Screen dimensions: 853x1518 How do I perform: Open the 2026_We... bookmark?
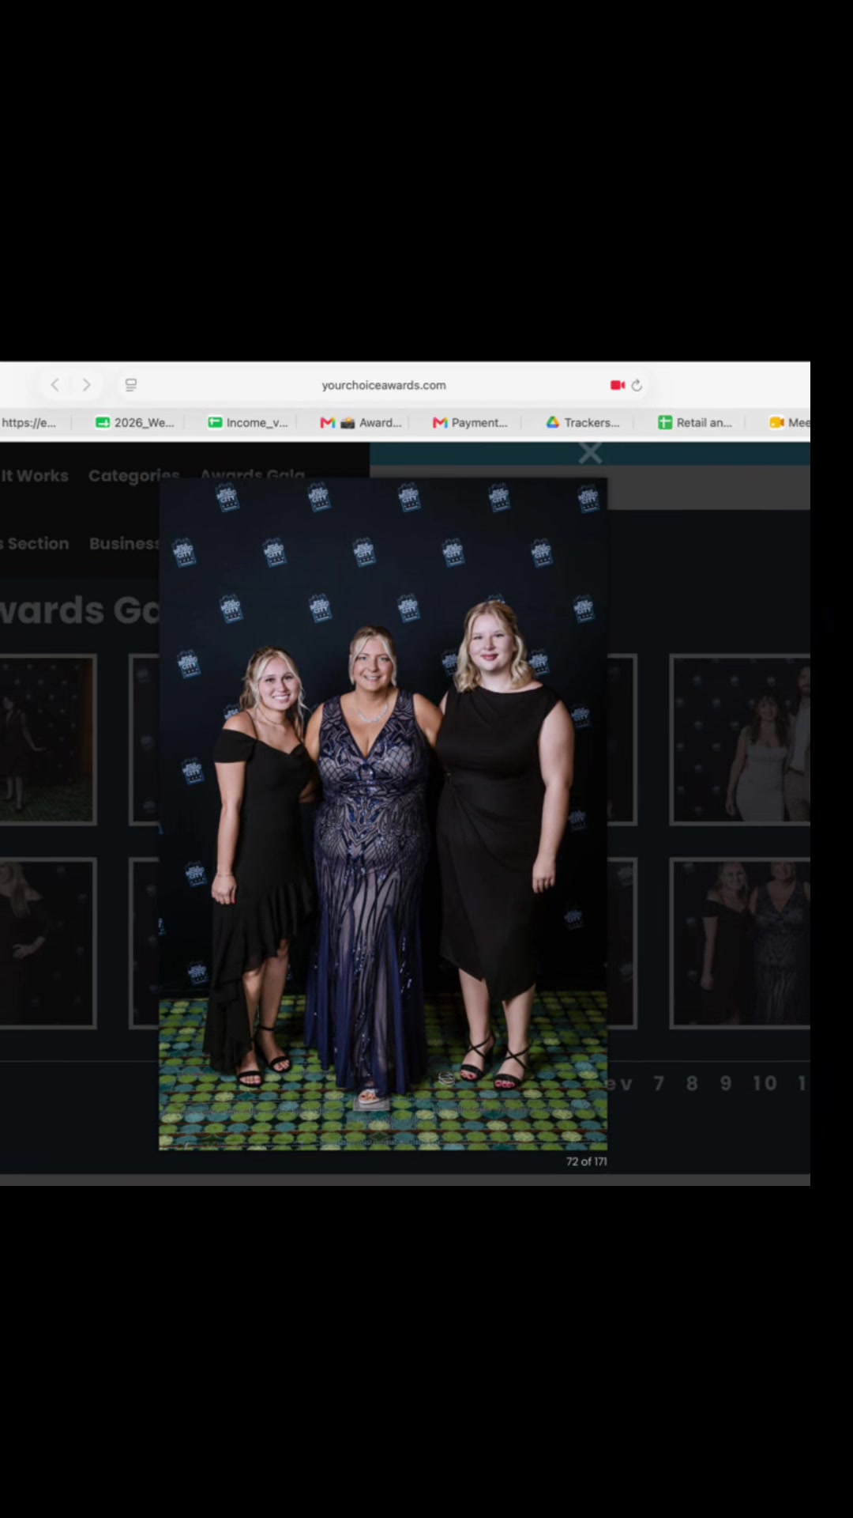click(134, 422)
